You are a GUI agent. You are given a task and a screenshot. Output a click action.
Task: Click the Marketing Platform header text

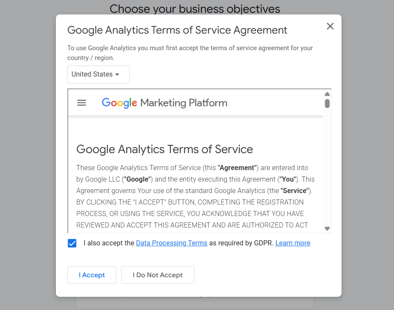[184, 103]
